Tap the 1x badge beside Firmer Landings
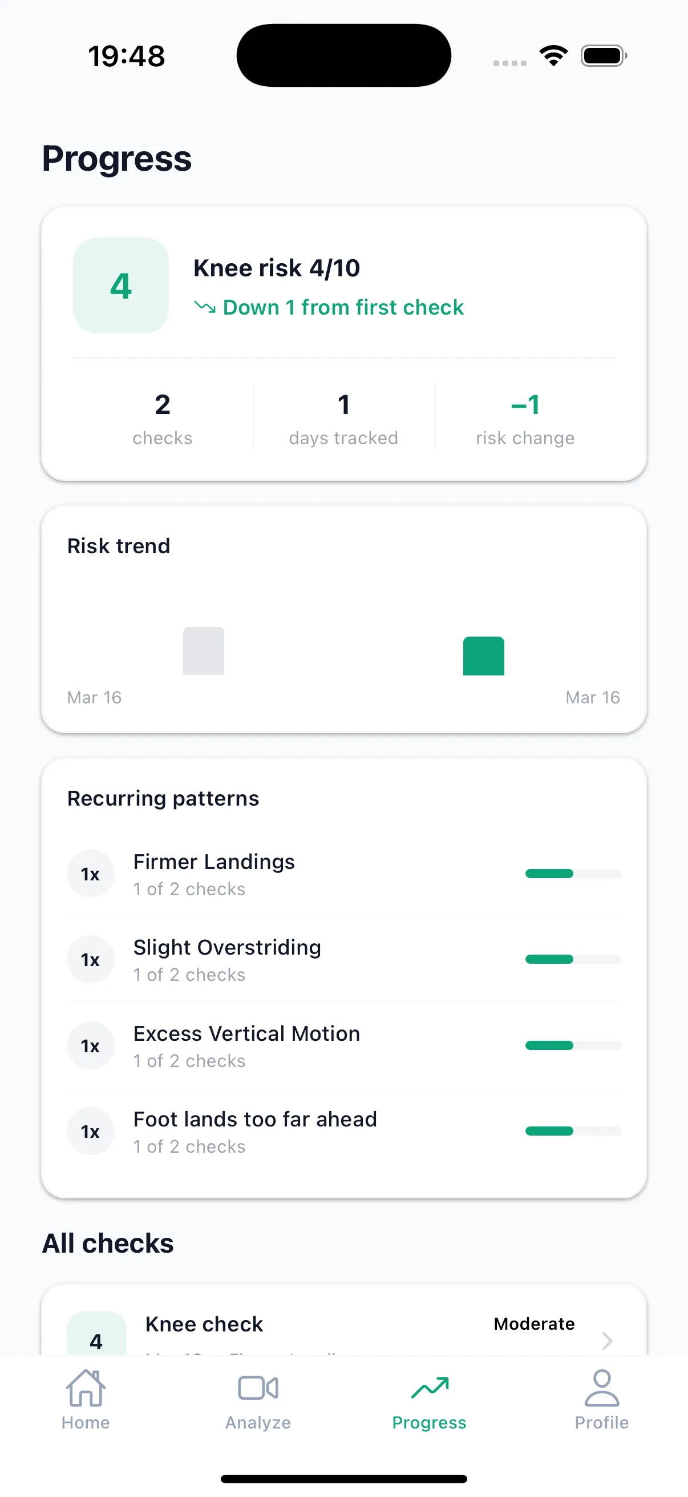688x1497 pixels. click(x=91, y=874)
